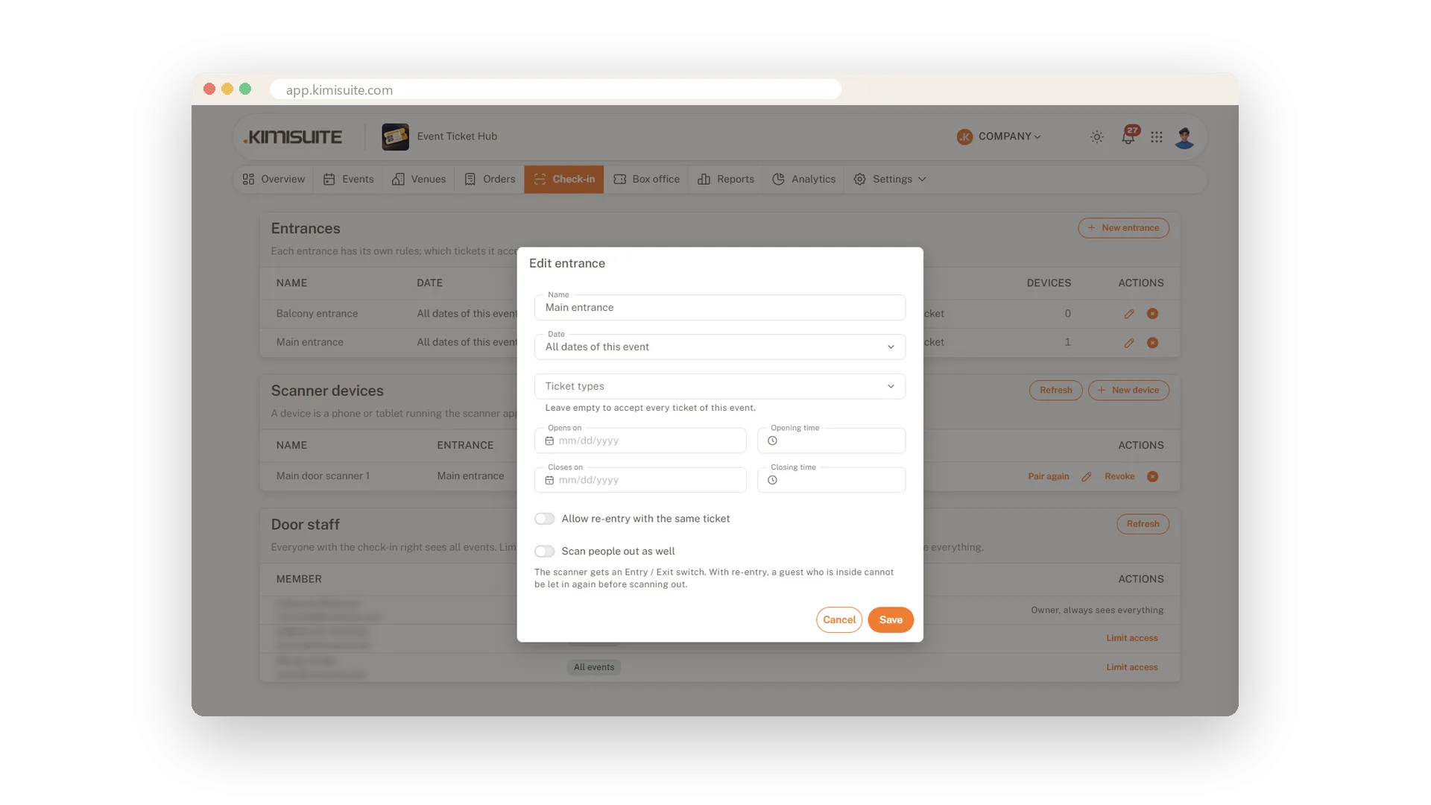Edit Balcony entrance pencil icon

(x=1128, y=314)
